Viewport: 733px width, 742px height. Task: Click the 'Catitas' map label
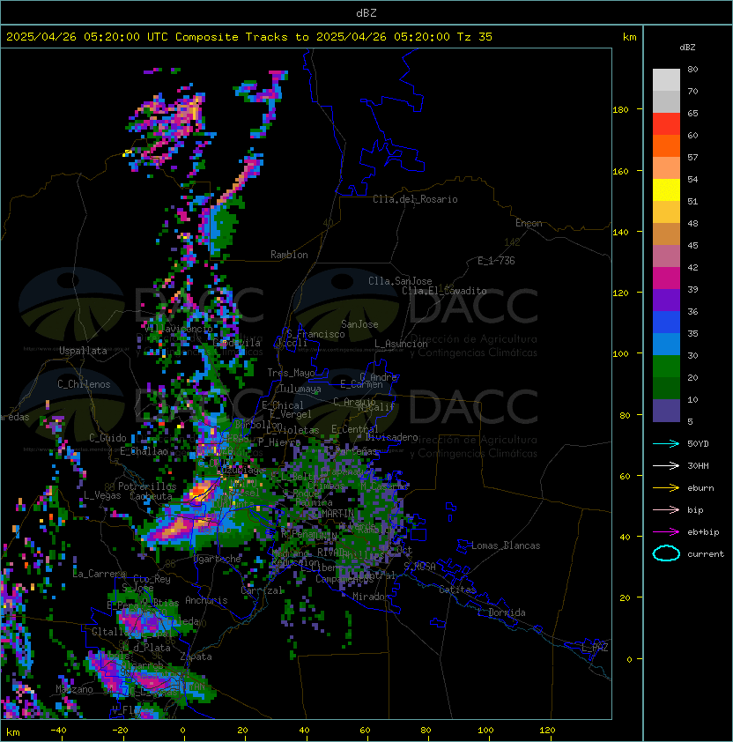(457, 590)
